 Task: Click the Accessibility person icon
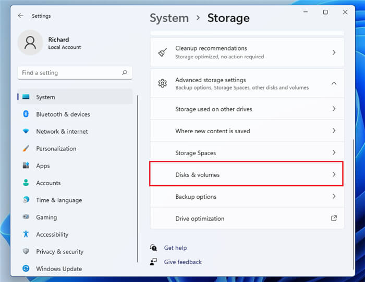tap(26, 234)
